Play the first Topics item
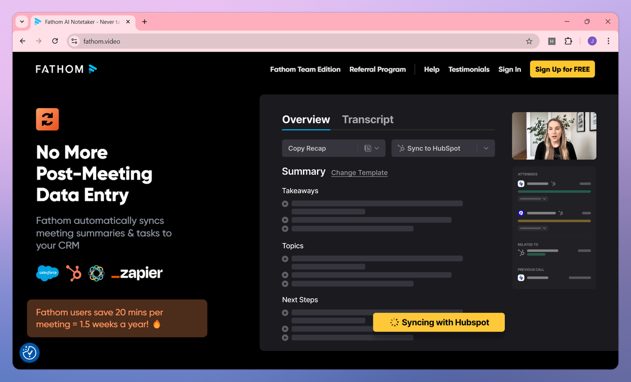 click(x=285, y=259)
